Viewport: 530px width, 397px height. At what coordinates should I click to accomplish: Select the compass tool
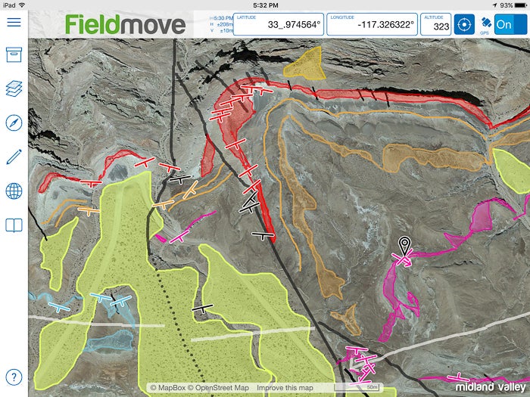13,123
